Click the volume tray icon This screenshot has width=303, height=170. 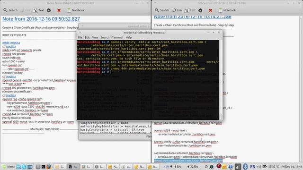259,167
